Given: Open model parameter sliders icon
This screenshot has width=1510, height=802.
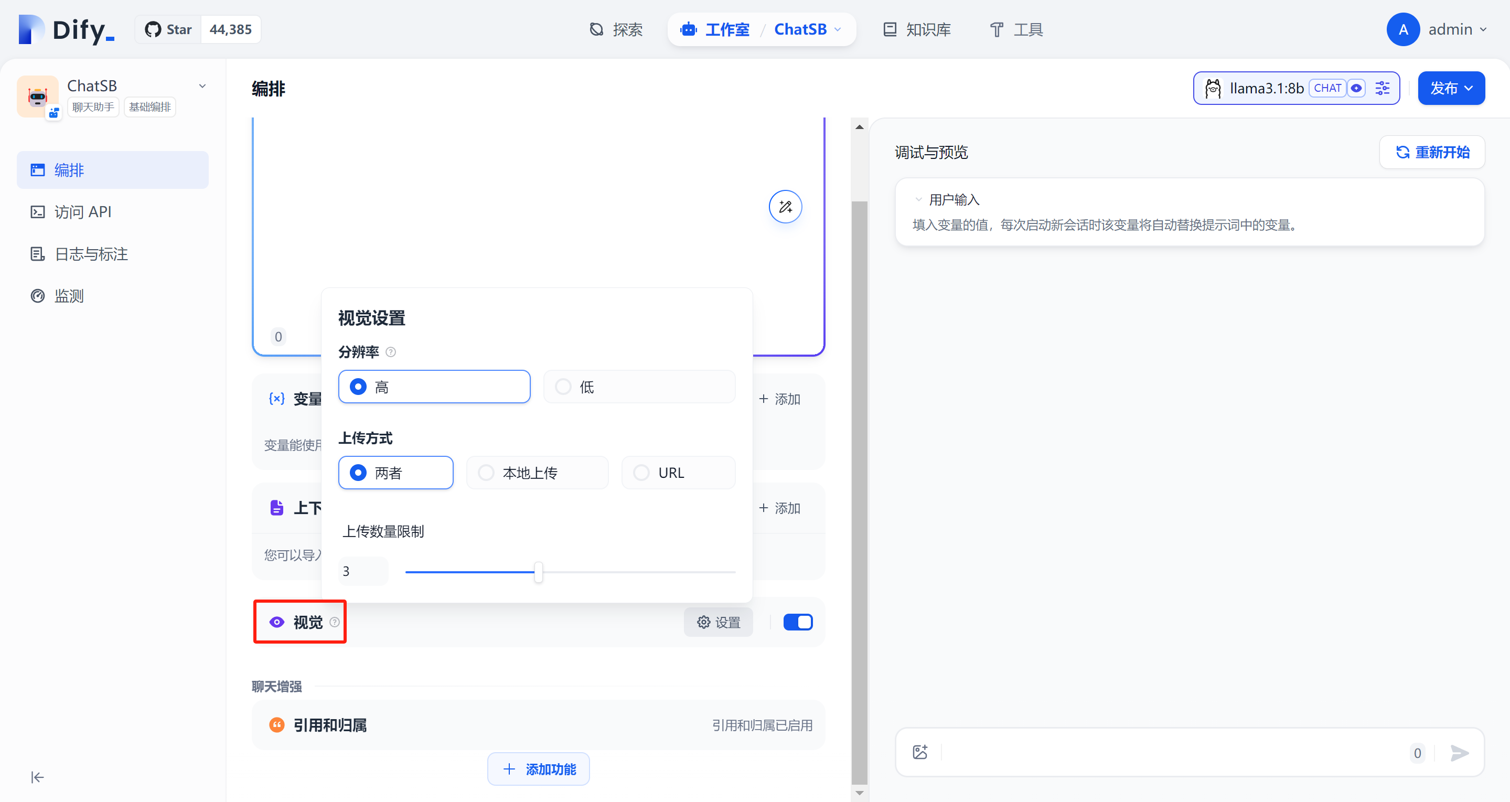Looking at the screenshot, I should [x=1382, y=88].
